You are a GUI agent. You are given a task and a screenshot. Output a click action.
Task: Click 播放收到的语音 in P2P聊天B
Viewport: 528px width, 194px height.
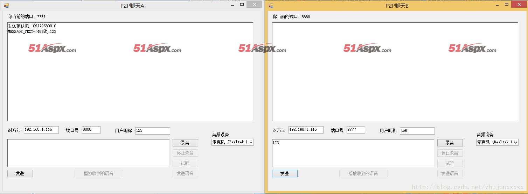tap(363, 173)
